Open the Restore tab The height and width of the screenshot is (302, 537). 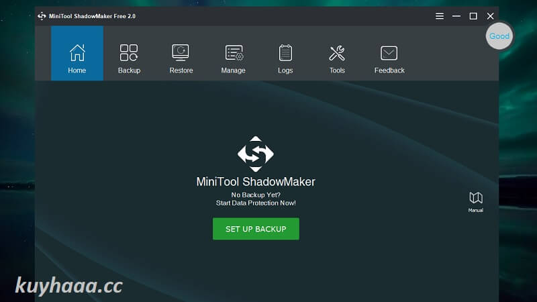pyautogui.click(x=181, y=58)
